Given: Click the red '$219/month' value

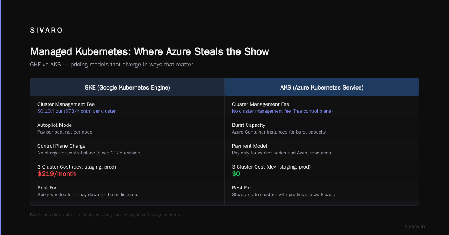Looking at the screenshot, I should (56, 174).
